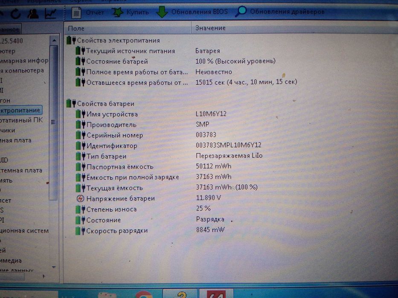This screenshot has width=398, height=298.
Task: Click the Refresh toolbar icon
Action: (x=16, y=14)
